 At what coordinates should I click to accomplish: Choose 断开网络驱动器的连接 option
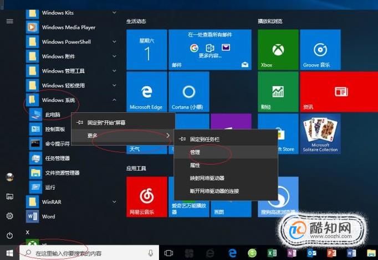coord(226,191)
